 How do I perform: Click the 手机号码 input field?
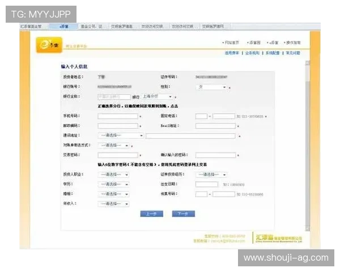118,116
